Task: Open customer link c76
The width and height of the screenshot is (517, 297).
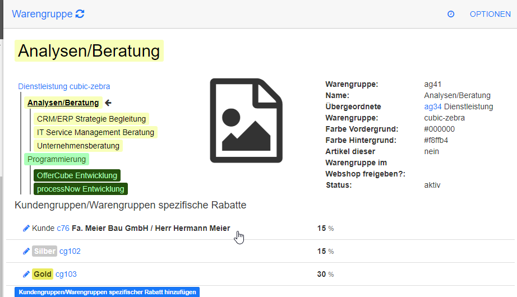Action: point(63,228)
